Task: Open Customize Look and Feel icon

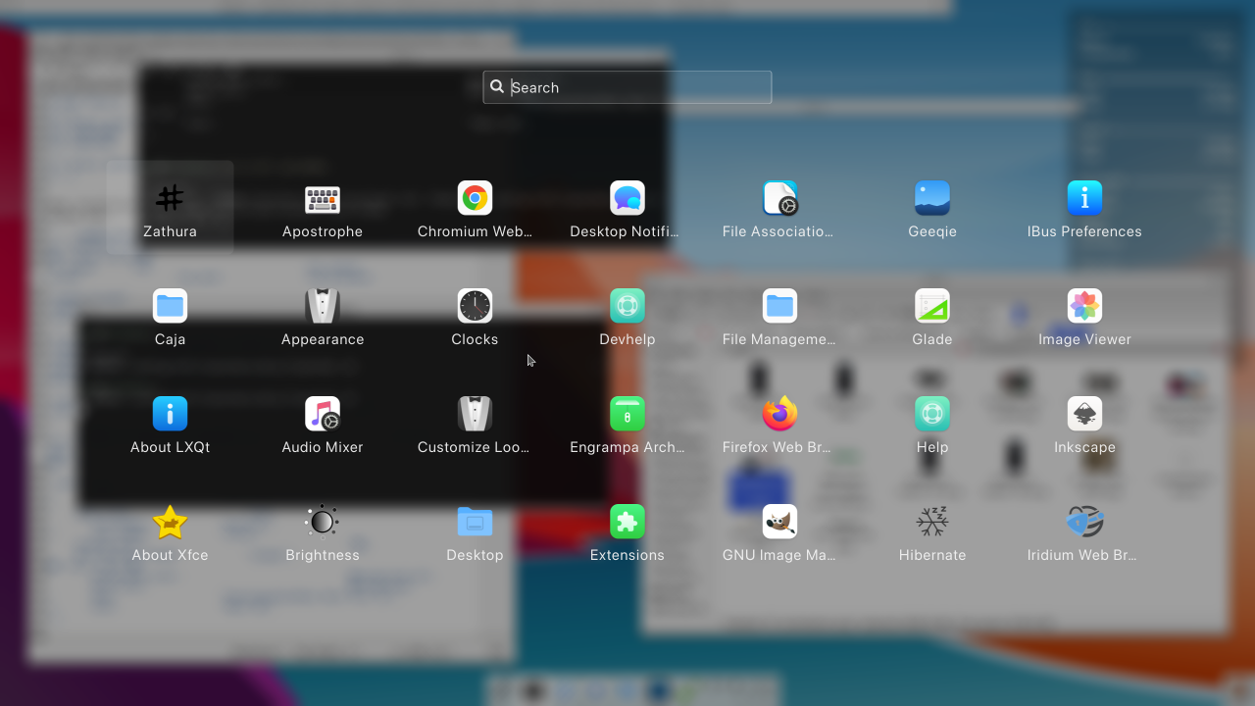Action: click(475, 414)
